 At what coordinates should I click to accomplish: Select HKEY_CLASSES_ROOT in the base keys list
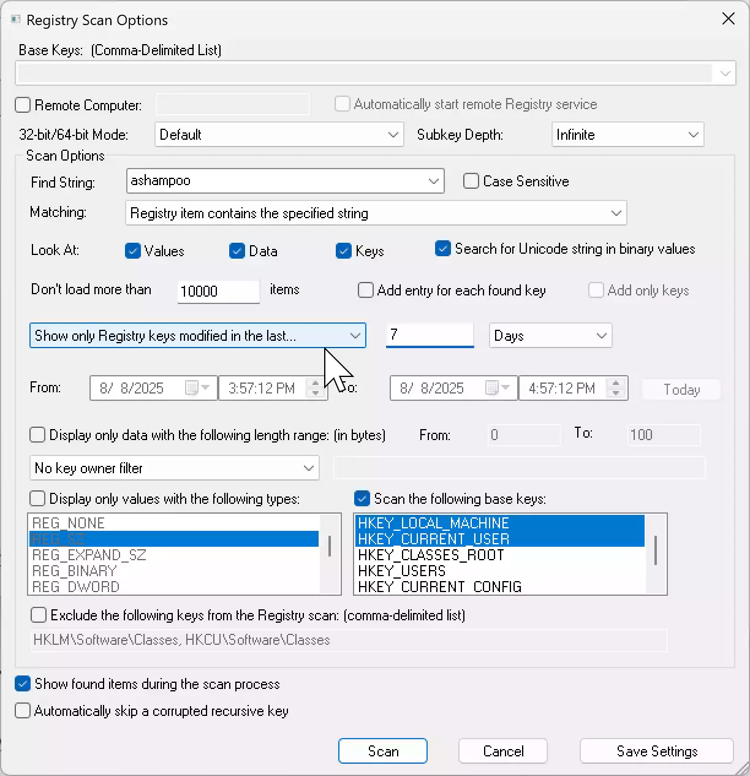[x=431, y=555]
